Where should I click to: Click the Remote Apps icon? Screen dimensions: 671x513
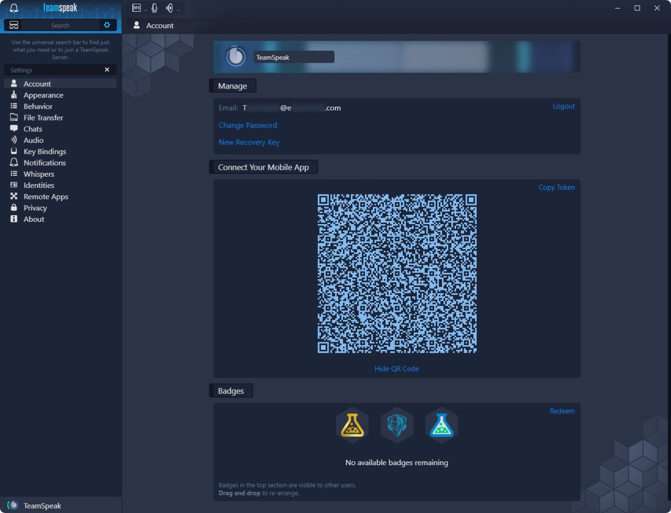[14, 197]
